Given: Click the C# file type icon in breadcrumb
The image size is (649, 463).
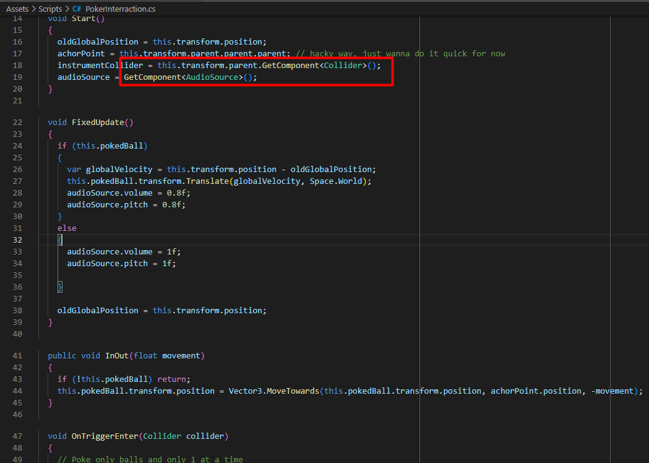Looking at the screenshot, I should [77, 9].
